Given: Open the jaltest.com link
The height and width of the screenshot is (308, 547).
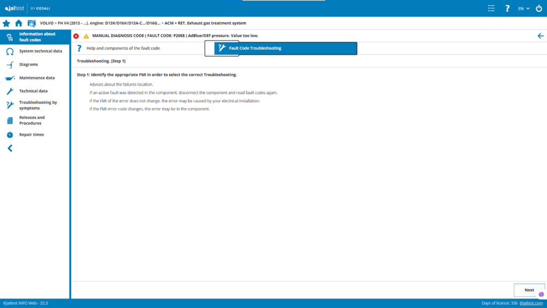Looking at the screenshot, I should (x=532, y=304).
